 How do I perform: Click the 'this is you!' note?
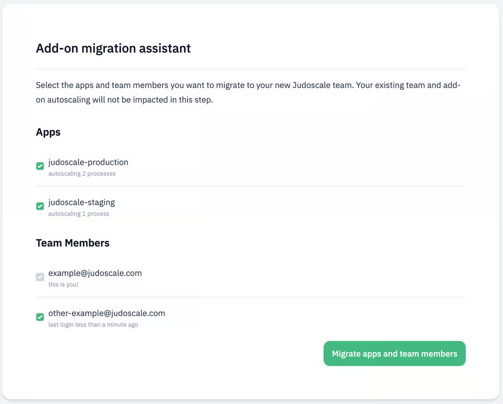click(x=63, y=284)
